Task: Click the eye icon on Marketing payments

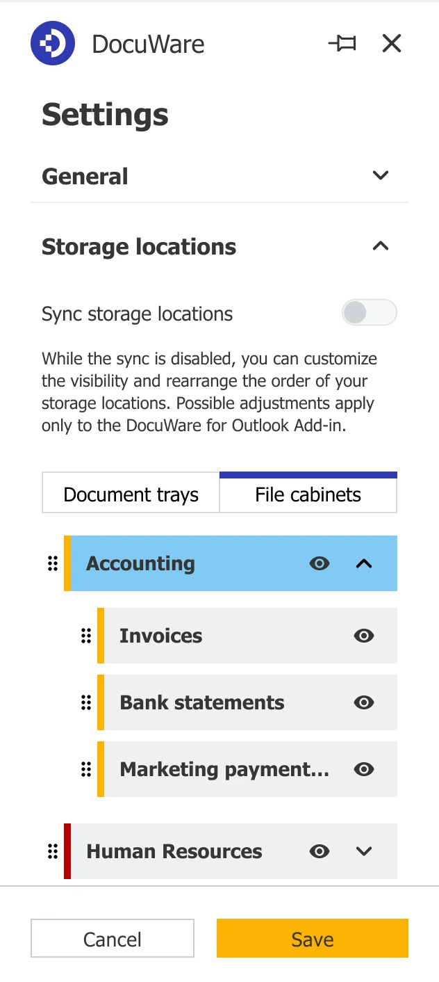Action: coord(364,769)
